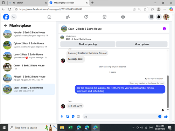The image size is (175, 131).
Task: Open the Marketplace storefront icon
Action: 105,17
